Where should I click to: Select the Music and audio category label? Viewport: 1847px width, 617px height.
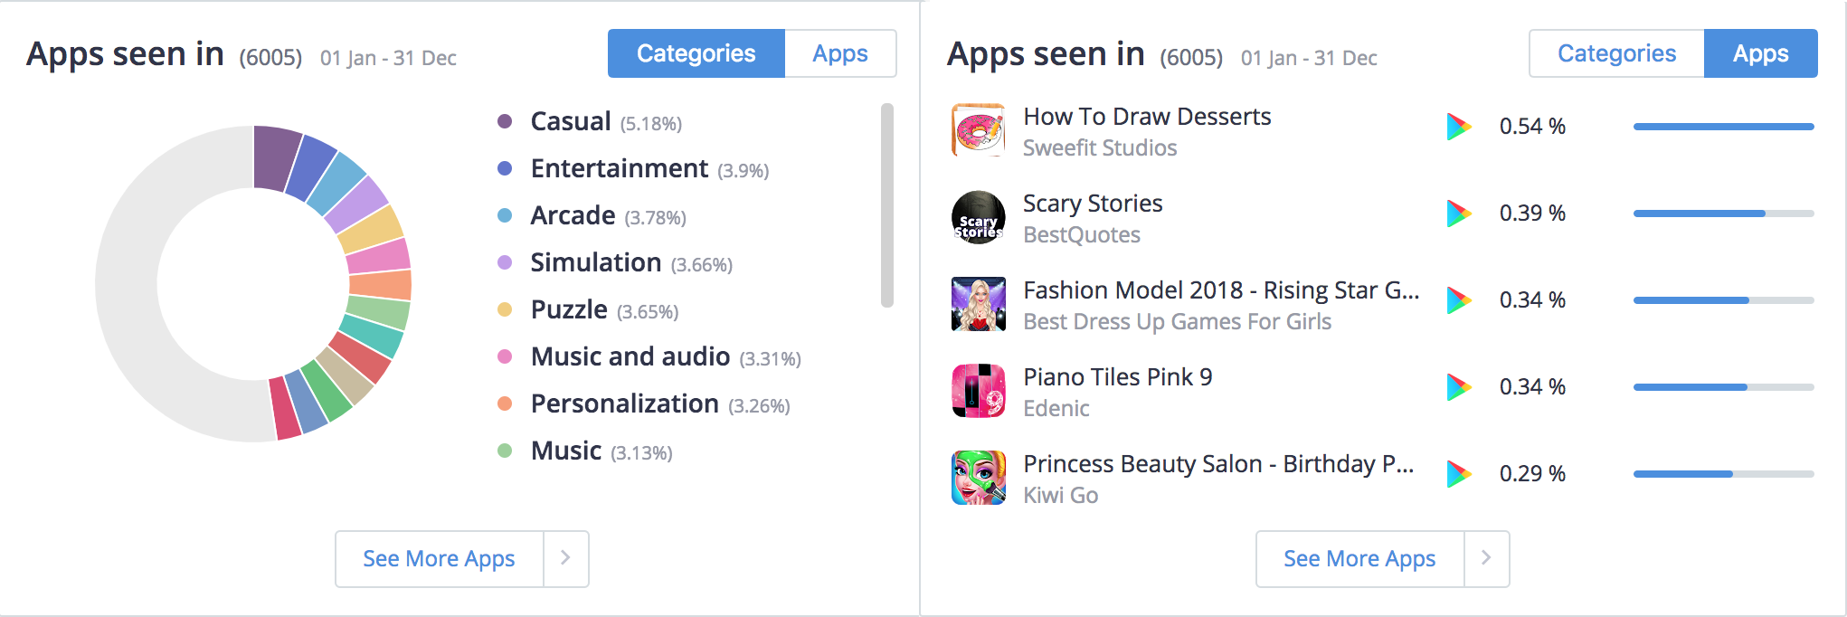[x=630, y=356]
